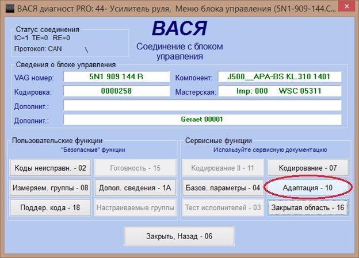The image size is (359, 258).
Task: Click 'IC=1 TE=0 RE=0' status line
Action: (x=42, y=38)
